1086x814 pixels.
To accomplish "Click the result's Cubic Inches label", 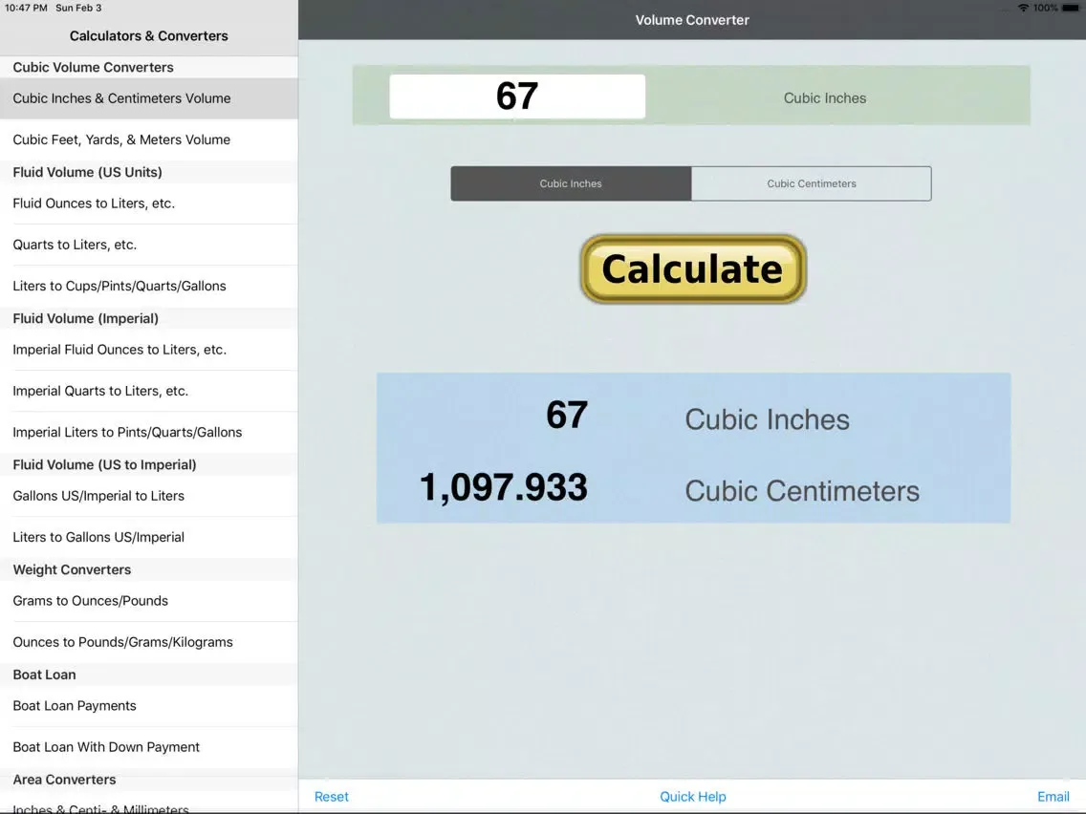I will [767, 419].
